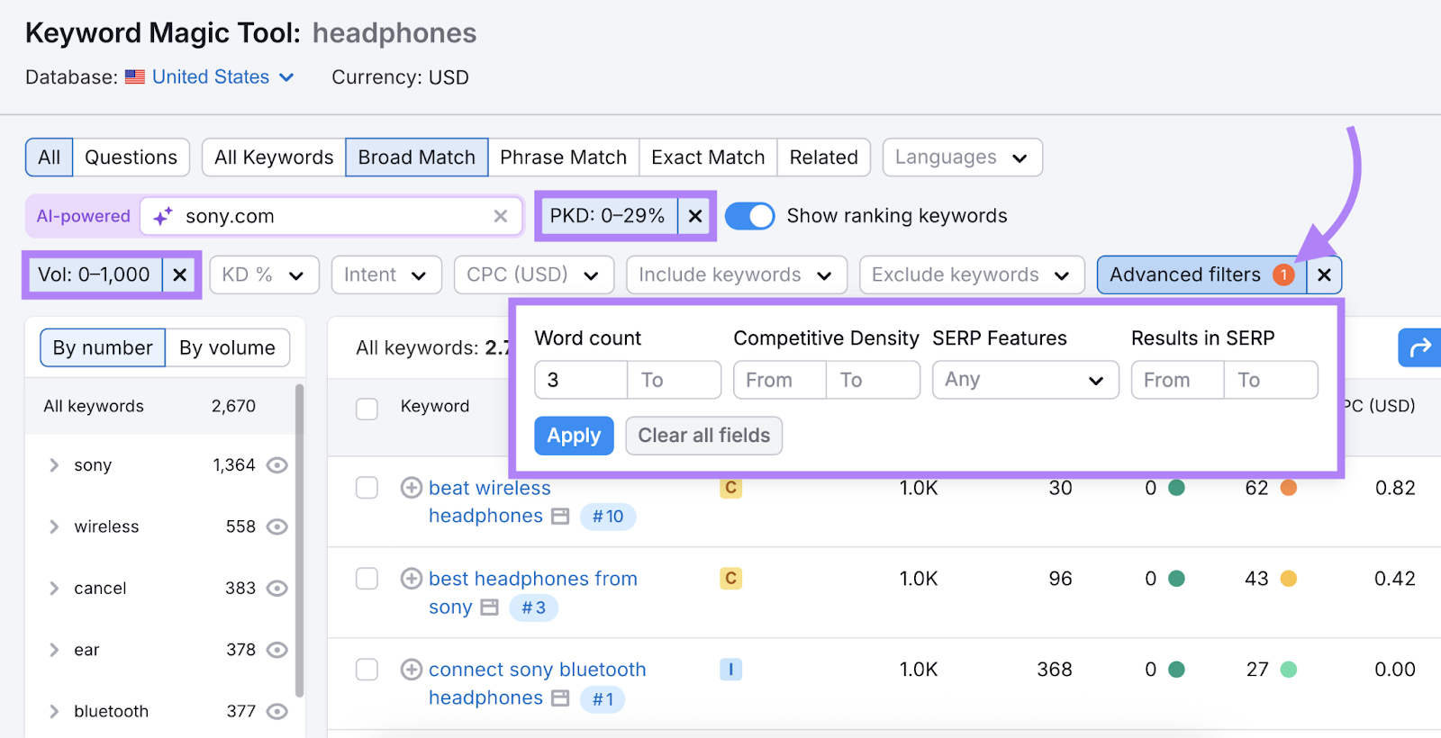Click the Competitive Density From field
This screenshot has width=1441, height=738.
point(779,380)
